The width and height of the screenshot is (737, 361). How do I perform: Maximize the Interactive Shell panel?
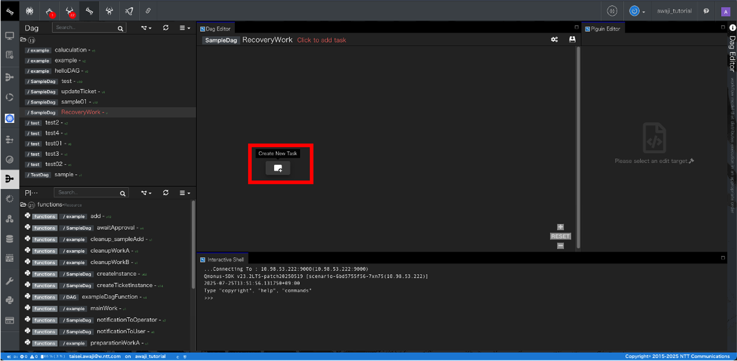coord(723,258)
